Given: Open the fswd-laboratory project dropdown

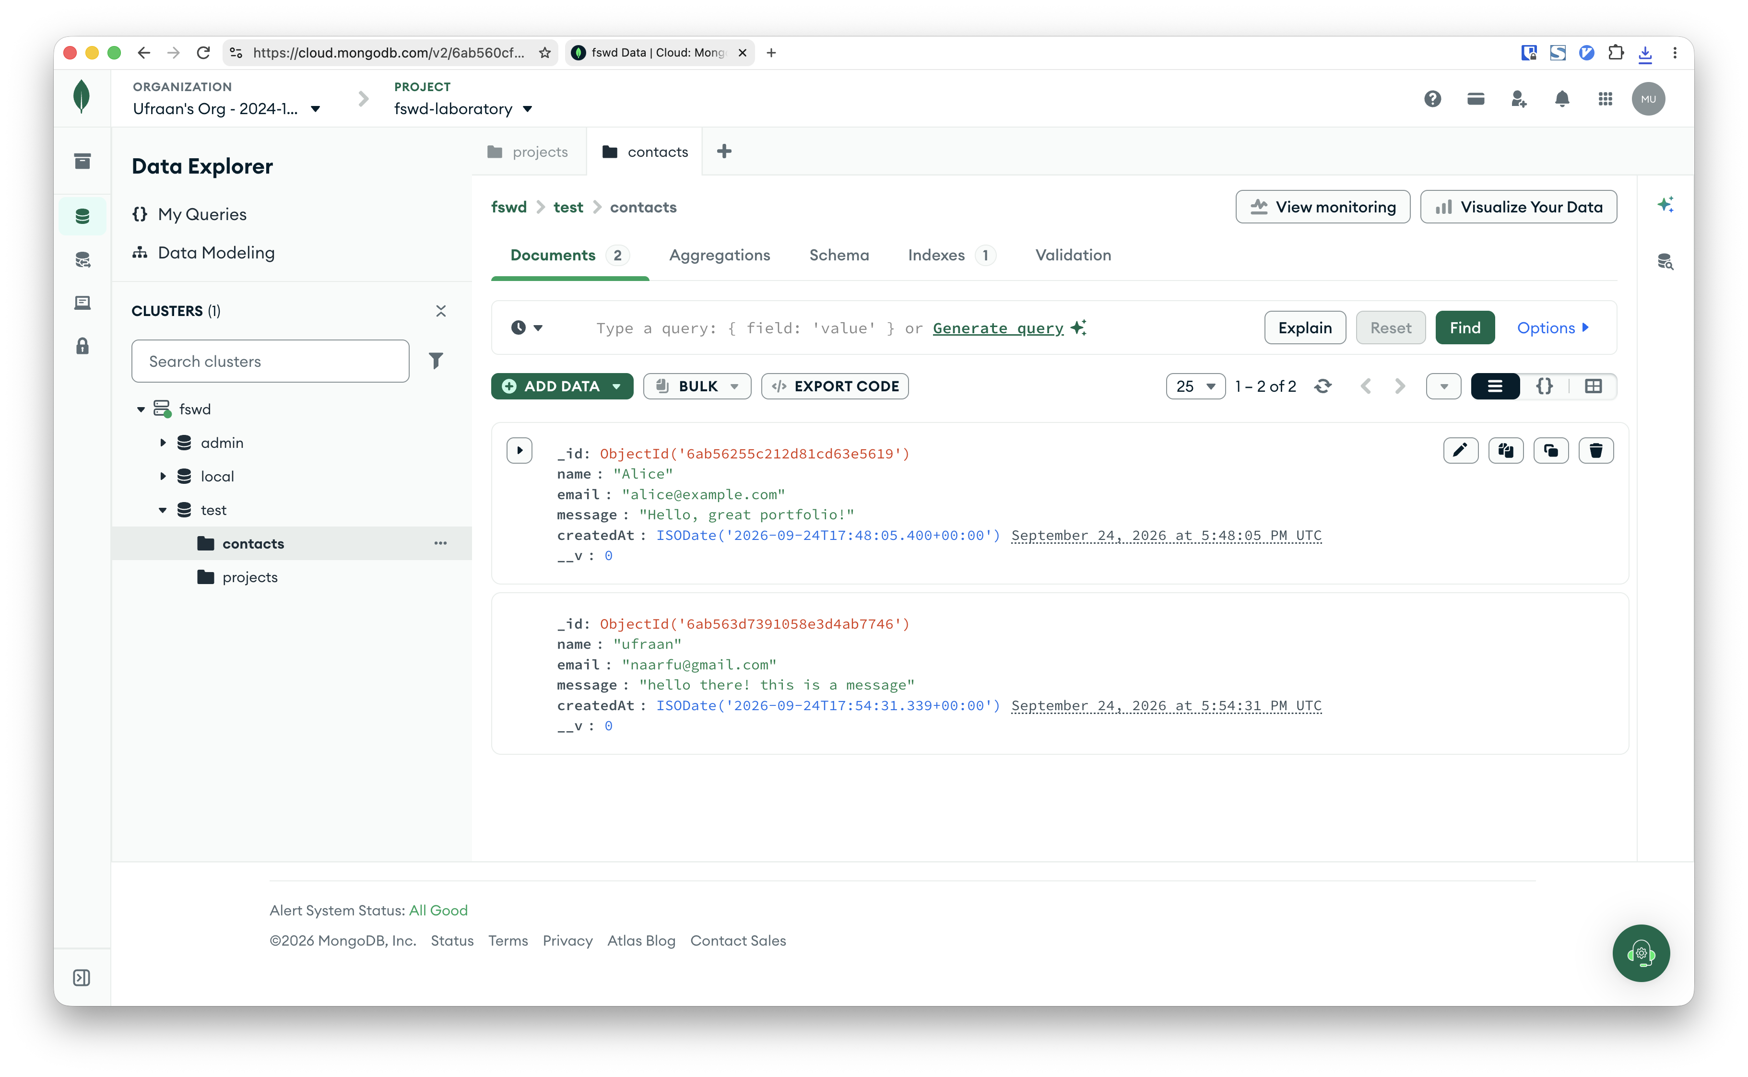Looking at the screenshot, I should pos(463,109).
